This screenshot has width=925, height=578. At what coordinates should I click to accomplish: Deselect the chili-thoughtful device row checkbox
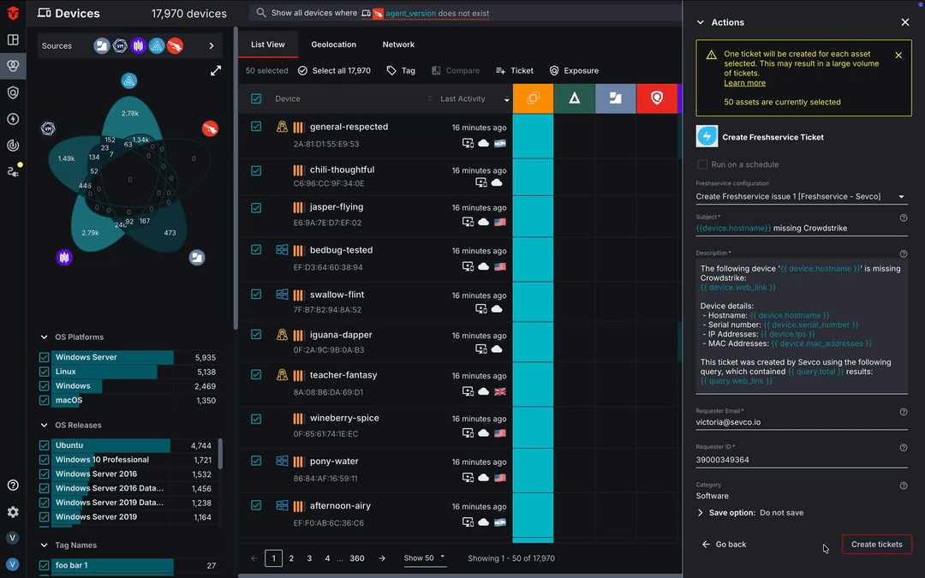[x=256, y=170]
